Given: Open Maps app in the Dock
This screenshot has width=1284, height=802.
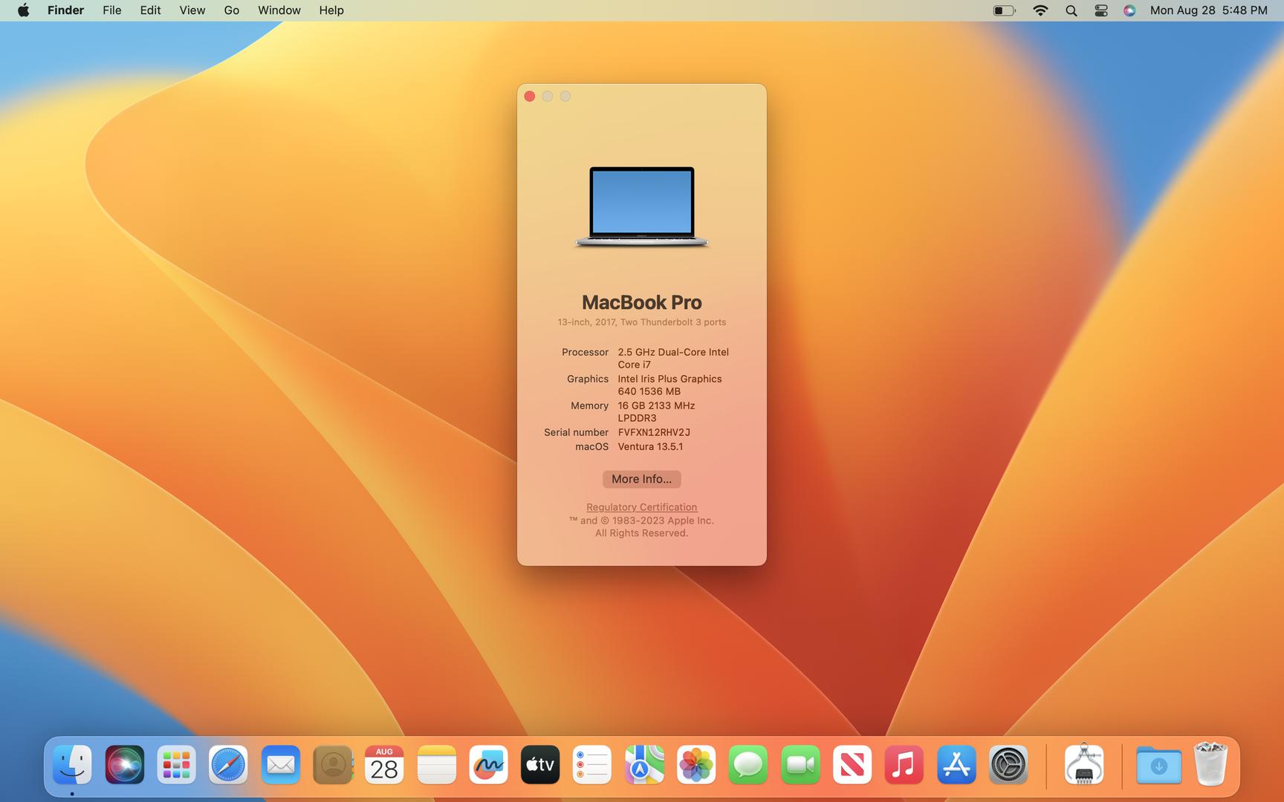Looking at the screenshot, I should pos(644,765).
